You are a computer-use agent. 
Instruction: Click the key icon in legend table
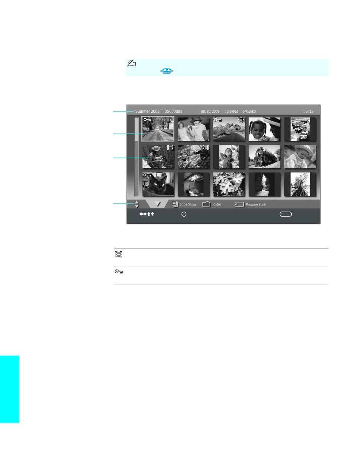[x=119, y=272]
